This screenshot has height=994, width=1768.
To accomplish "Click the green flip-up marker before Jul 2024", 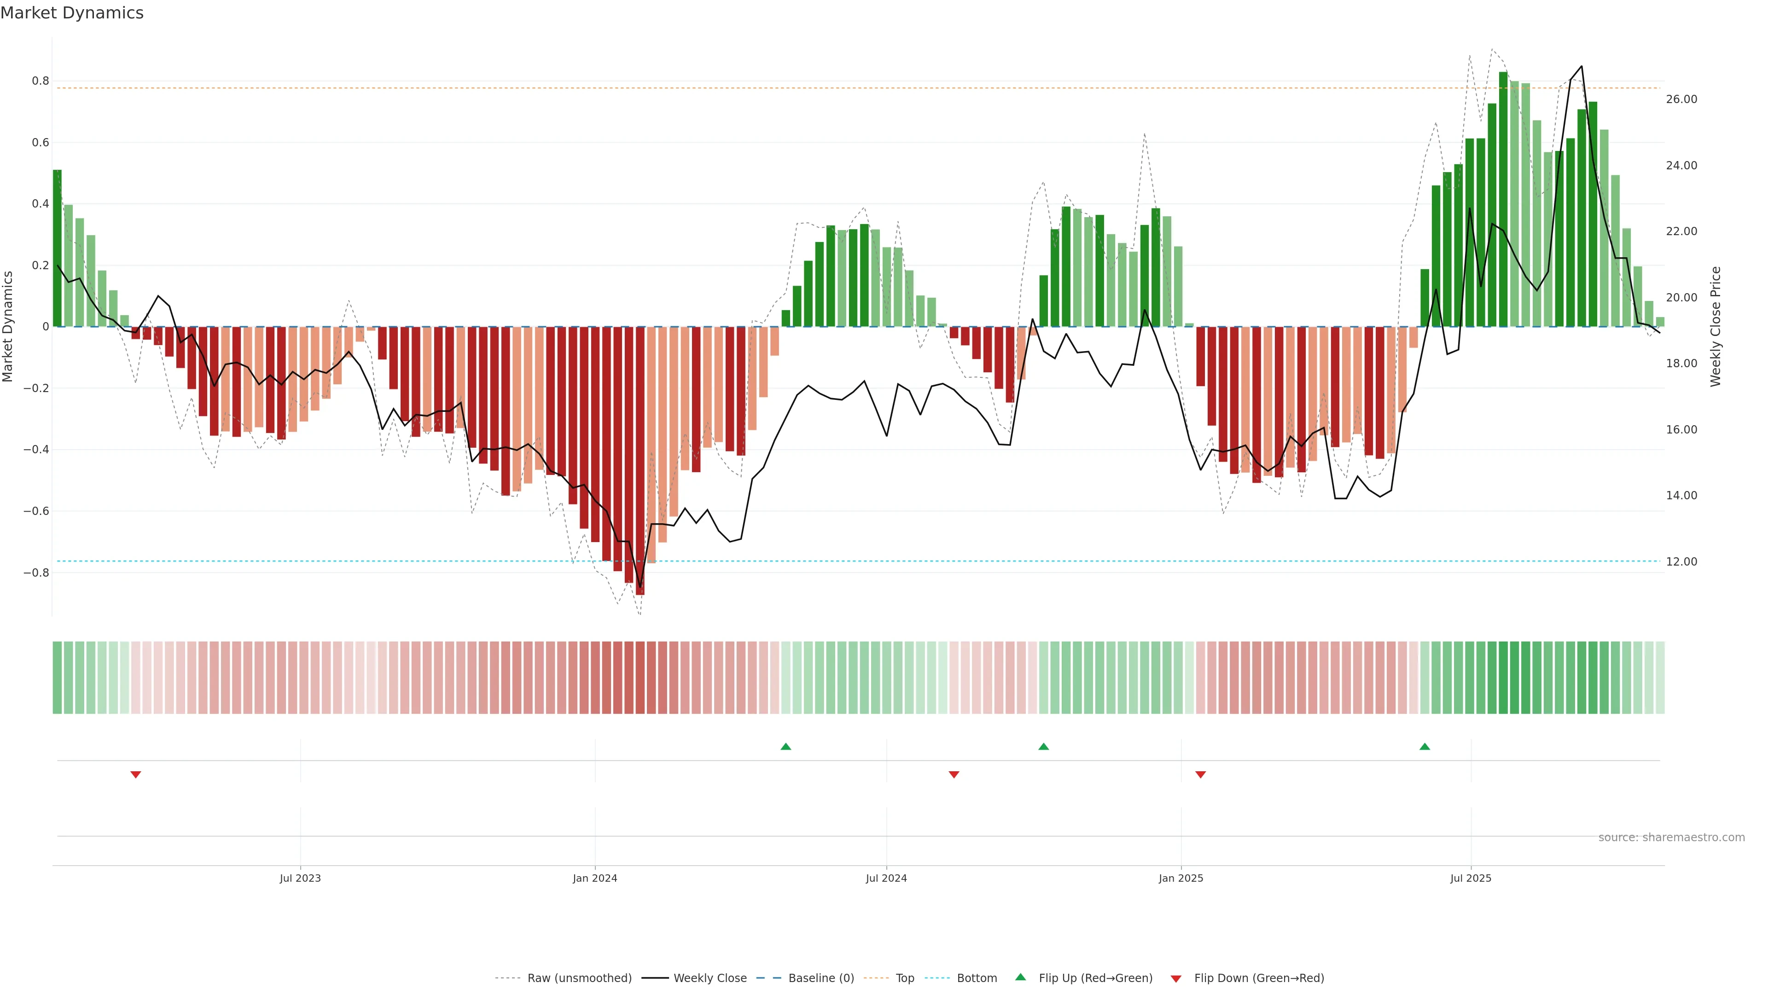I will [786, 746].
